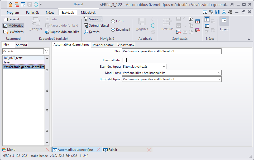Image resolution: width=254 pixels, height=160 pixels.
Task: Toggle Módosítás mode
Action: tap(13, 26)
